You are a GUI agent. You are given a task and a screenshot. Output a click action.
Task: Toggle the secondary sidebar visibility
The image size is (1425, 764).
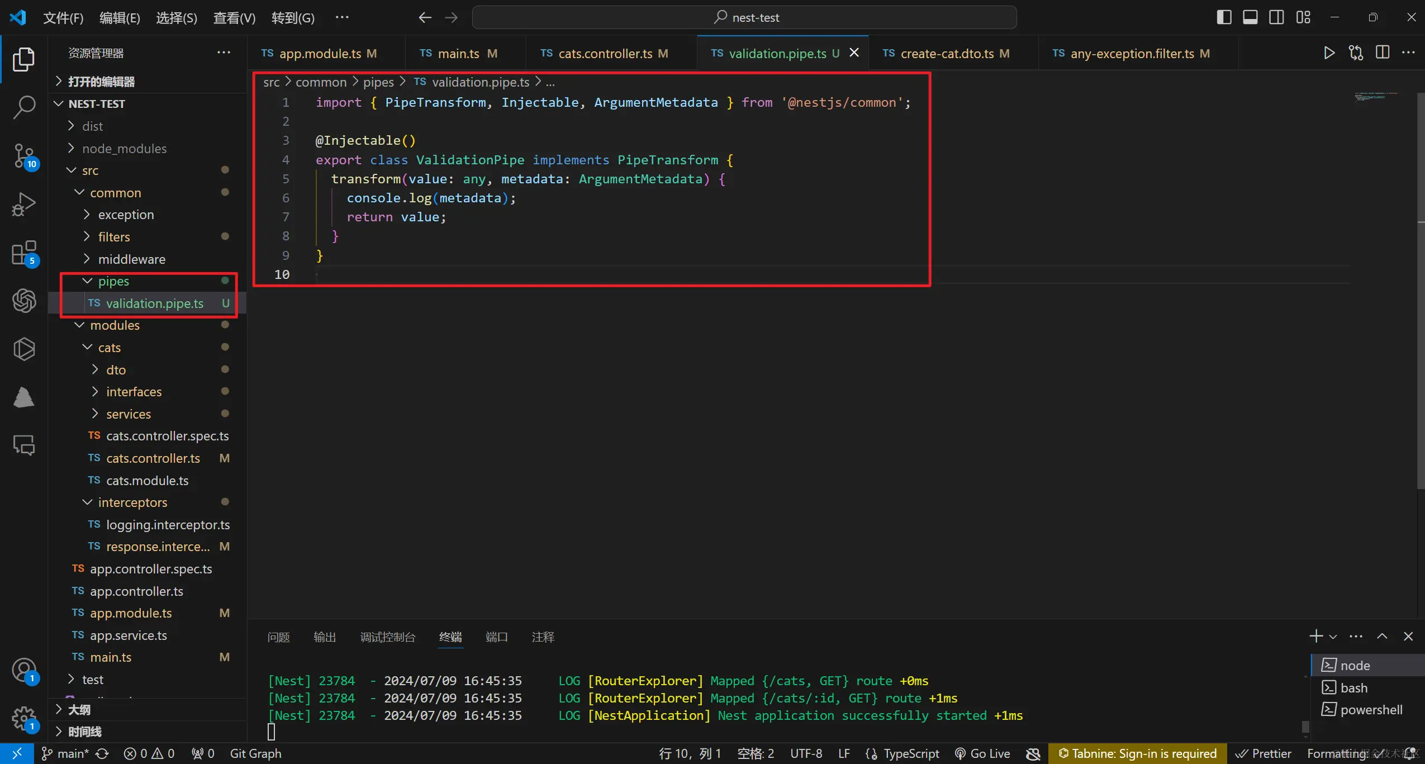point(1276,17)
